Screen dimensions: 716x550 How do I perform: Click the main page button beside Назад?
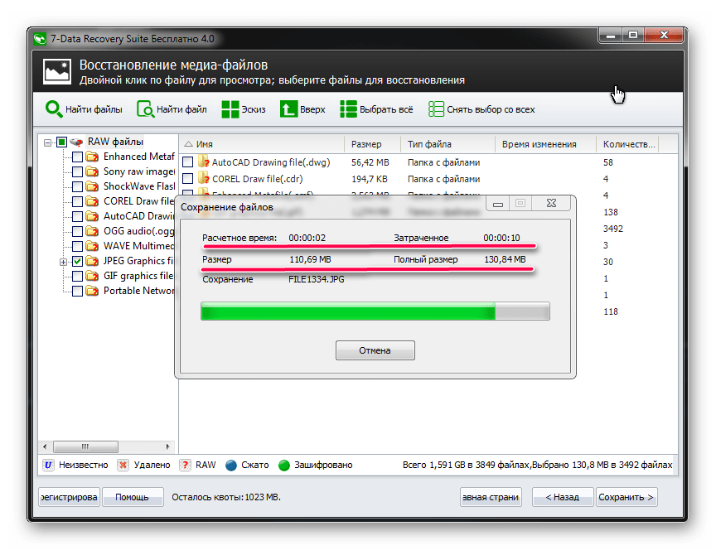(x=491, y=497)
